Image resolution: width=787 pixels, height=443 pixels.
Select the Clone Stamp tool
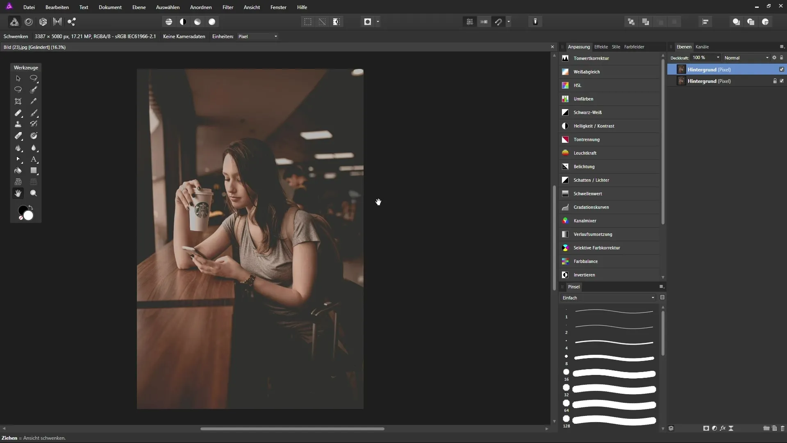[x=18, y=124]
